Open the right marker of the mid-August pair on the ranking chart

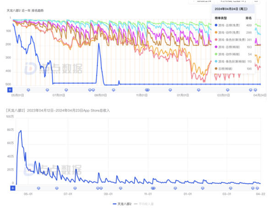coord(93,90)
